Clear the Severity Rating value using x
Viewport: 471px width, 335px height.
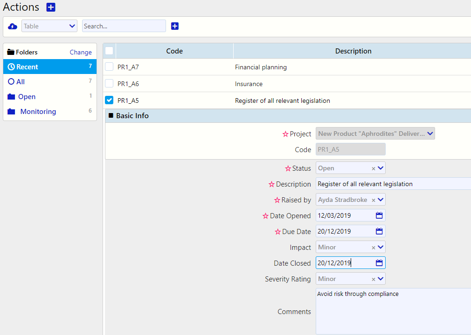373,279
